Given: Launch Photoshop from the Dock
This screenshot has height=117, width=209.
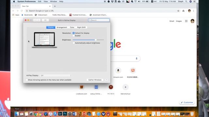Looking at the screenshot, I should click(x=65, y=114).
